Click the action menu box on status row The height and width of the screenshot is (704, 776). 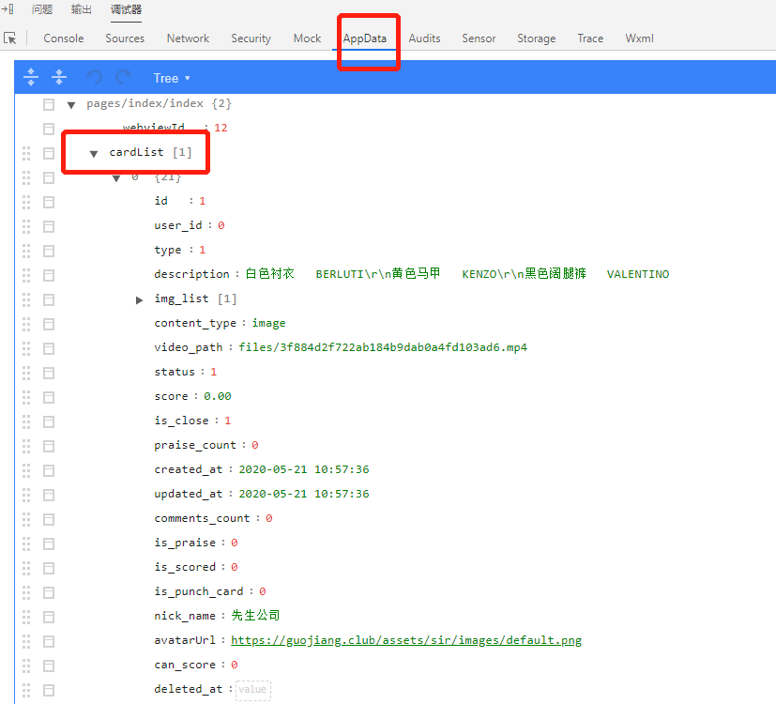pyautogui.click(x=49, y=373)
